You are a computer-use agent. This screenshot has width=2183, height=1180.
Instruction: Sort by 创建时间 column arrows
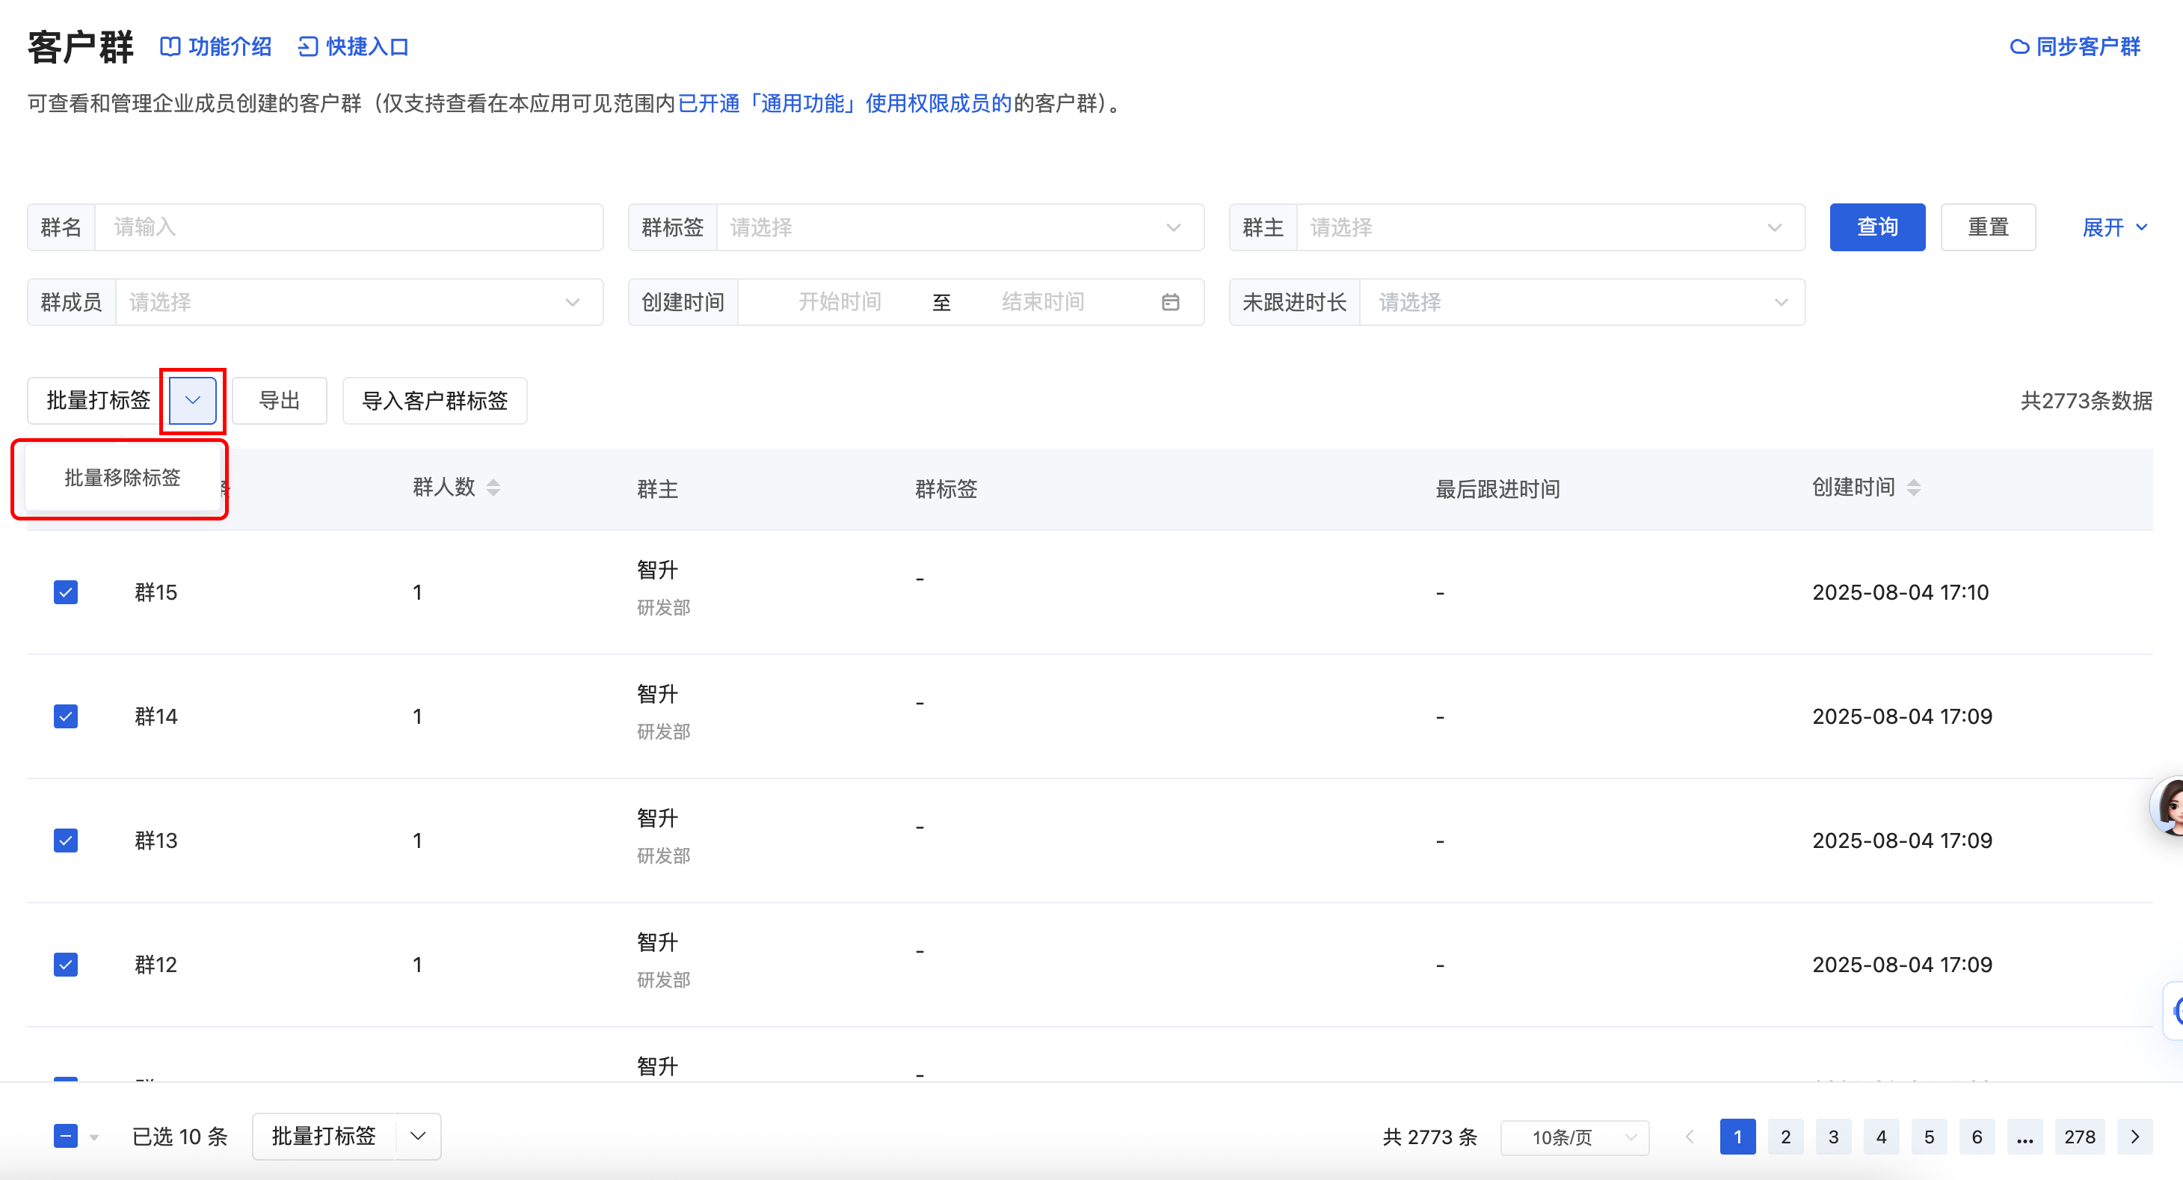click(1914, 488)
